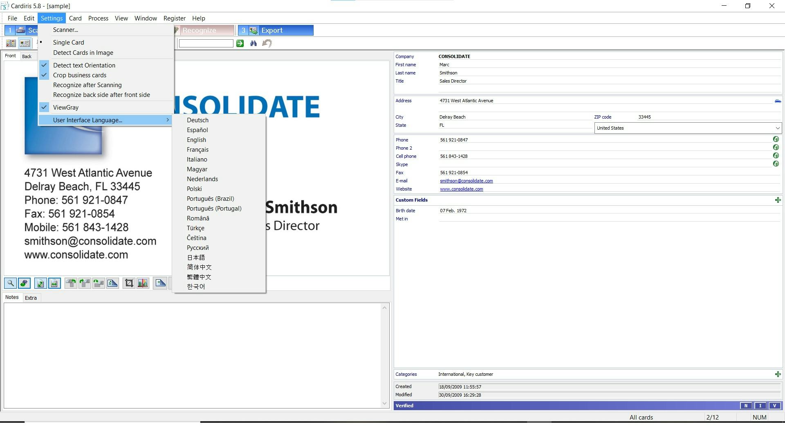Click the dial icon beside Cell phone field
785x431 pixels.
click(776, 155)
